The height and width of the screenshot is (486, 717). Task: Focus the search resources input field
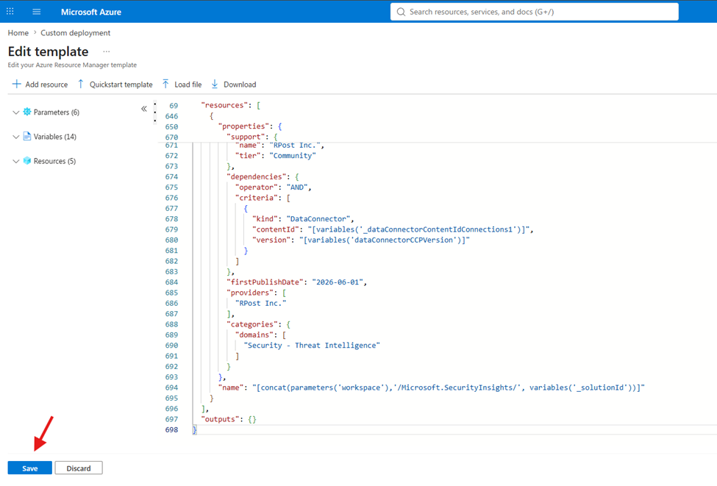point(535,12)
